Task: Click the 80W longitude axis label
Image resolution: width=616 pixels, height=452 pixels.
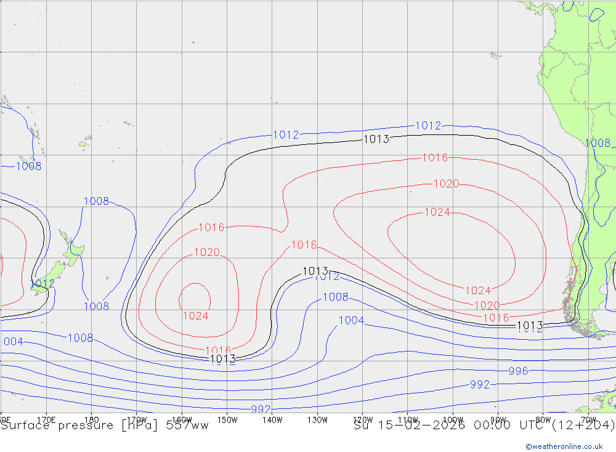Action: pos(543,419)
